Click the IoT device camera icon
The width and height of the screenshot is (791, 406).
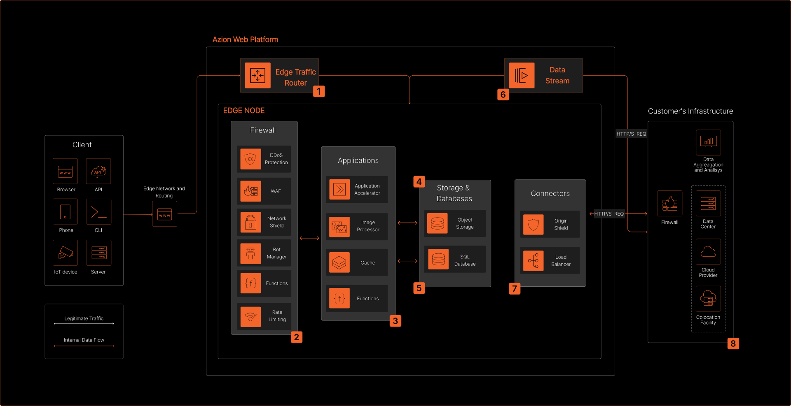(65, 253)
